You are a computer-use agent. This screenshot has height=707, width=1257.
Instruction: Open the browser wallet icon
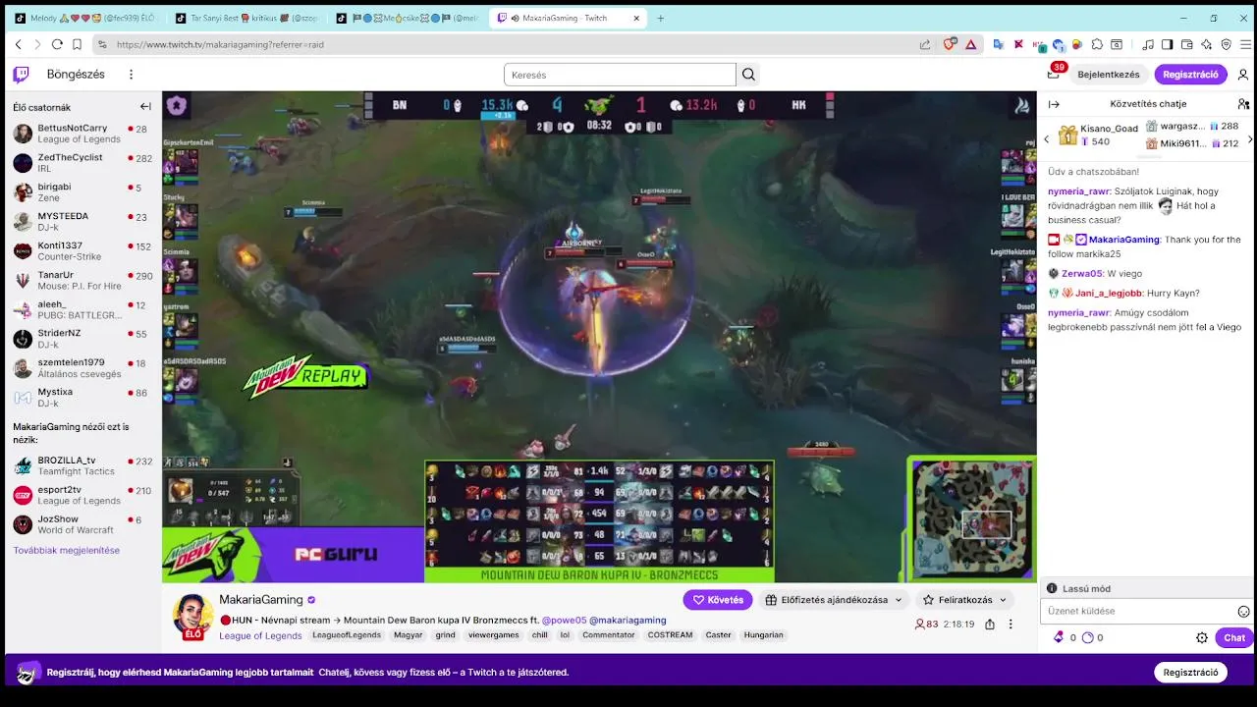tap(1187, 44)
